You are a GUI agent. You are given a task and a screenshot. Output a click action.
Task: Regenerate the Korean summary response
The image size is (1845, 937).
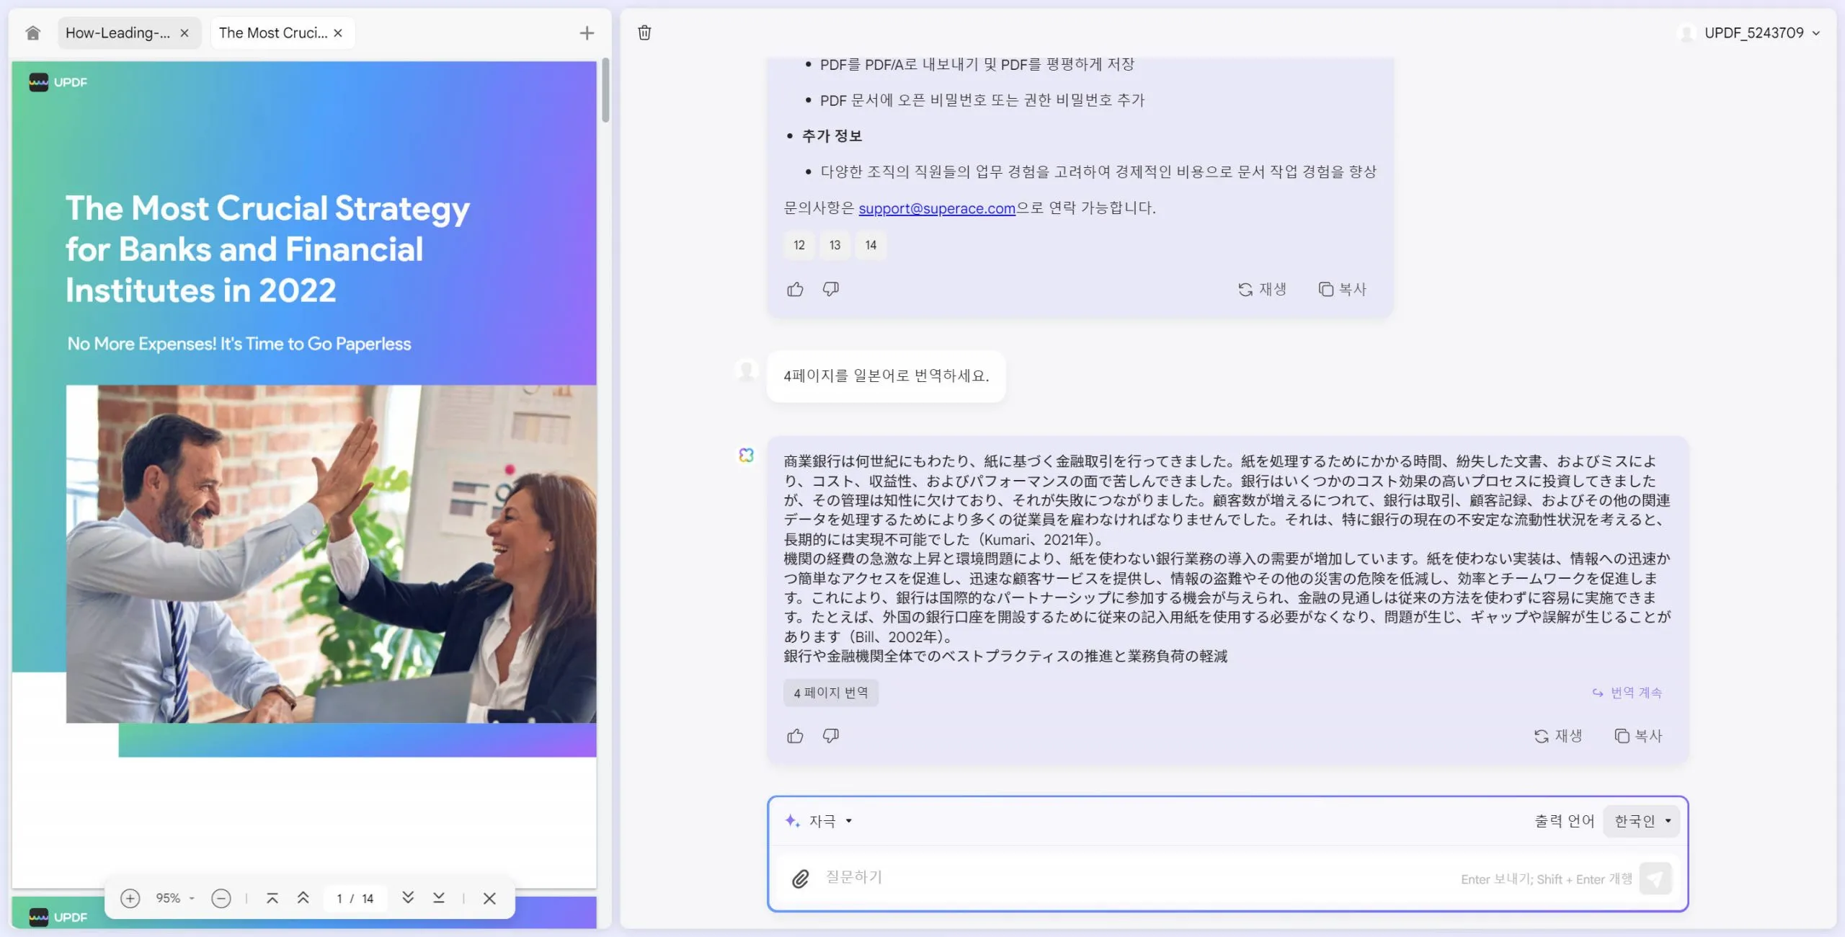[1262, 289]
